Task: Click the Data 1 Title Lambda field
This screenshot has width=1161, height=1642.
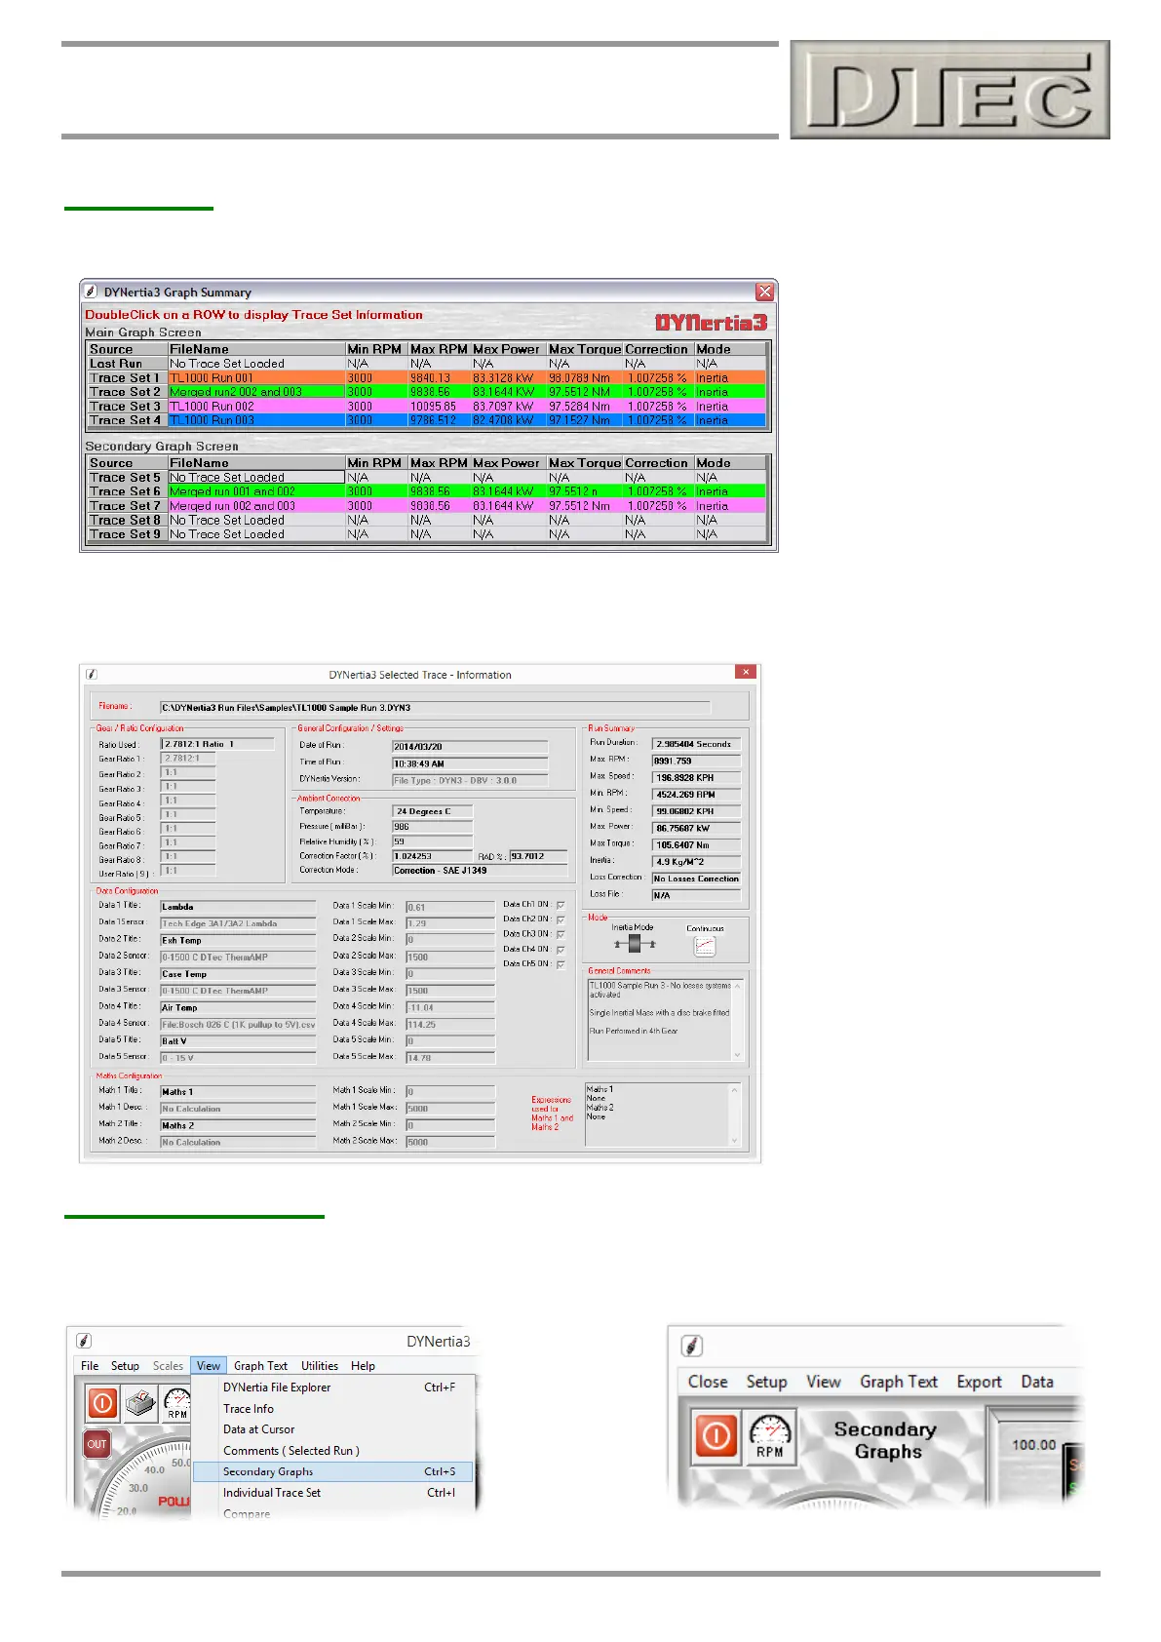Action: point(238,907)
